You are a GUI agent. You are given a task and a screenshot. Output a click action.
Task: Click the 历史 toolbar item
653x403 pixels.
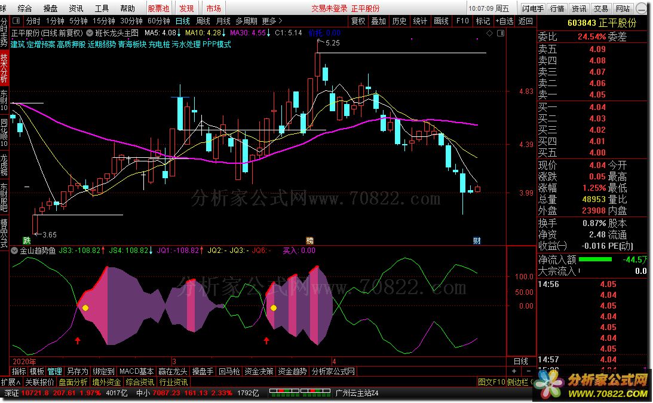coord(399,21)
